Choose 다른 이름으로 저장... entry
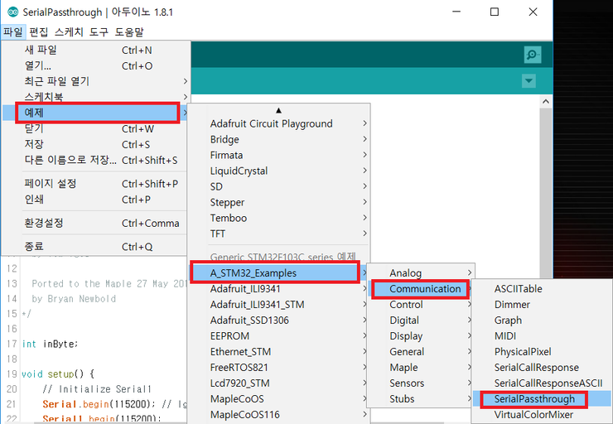The width and height of the screenshot is (613, 424). click(96, 160)
